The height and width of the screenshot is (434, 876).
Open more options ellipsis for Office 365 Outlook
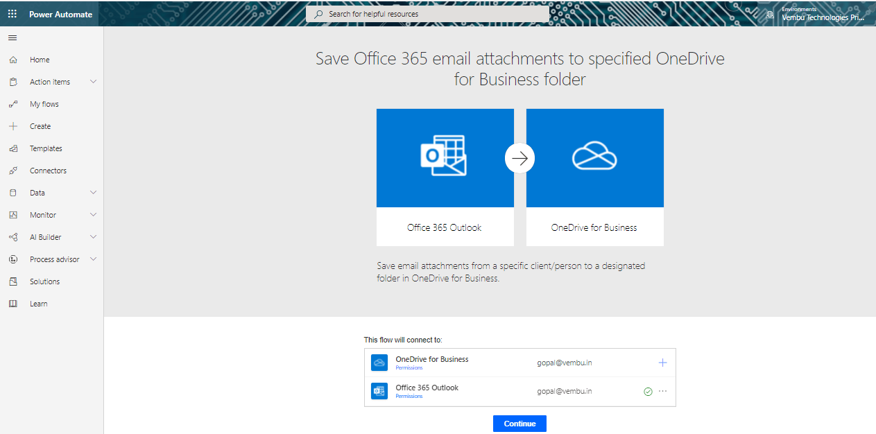[x=662, y=391]
